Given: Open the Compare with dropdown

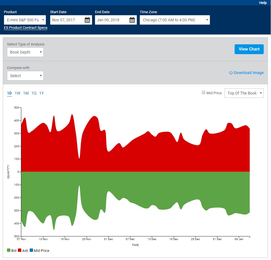Looking at the screenshot, I should 25,76.
